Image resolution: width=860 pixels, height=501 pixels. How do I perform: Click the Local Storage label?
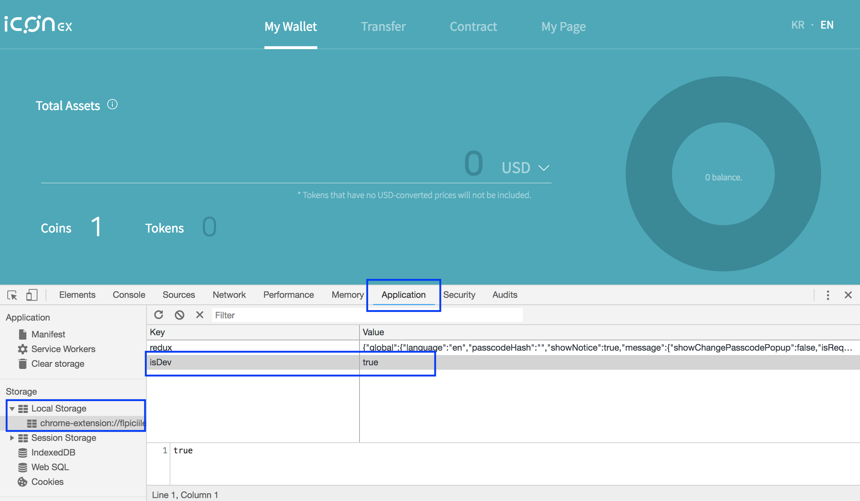(59, 409)
